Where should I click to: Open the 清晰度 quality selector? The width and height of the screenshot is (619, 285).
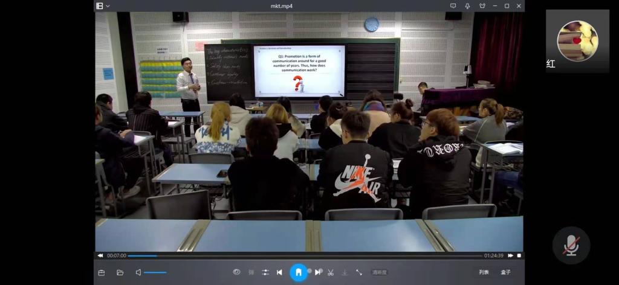tap(379, 272)
